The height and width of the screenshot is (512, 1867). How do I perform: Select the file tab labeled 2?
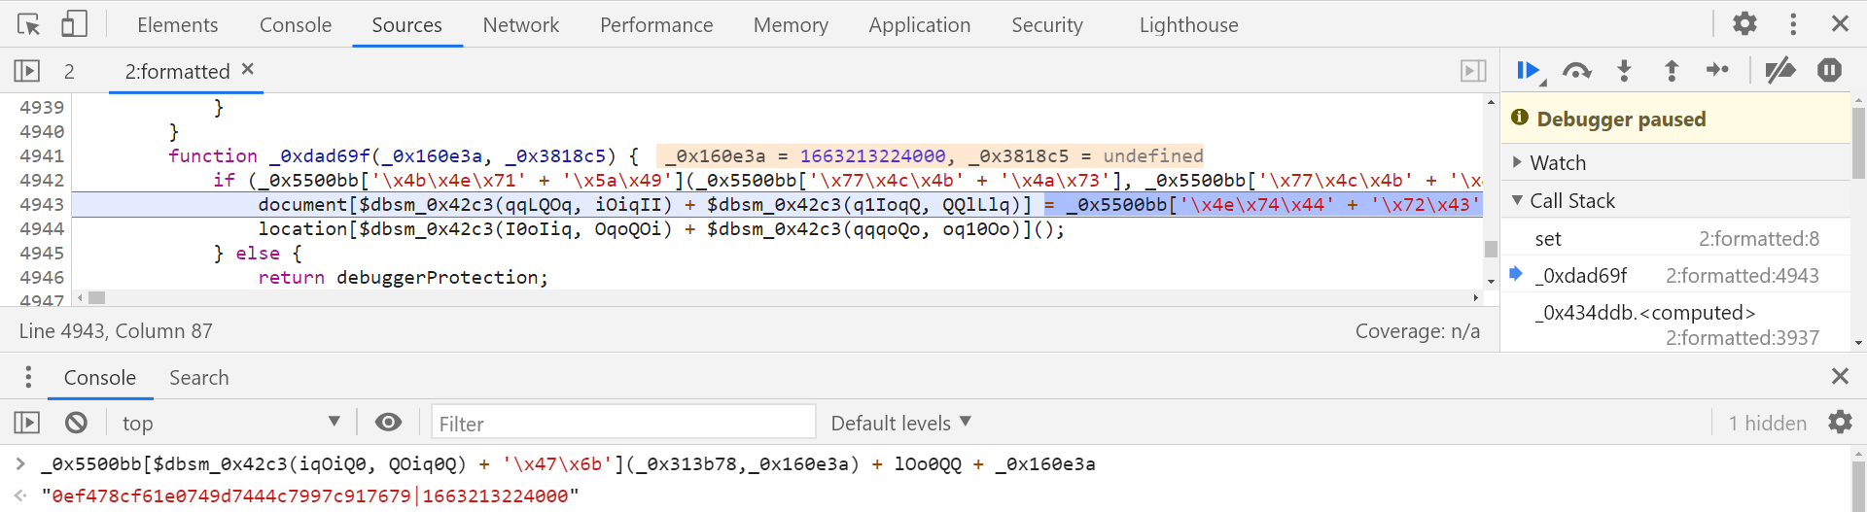69,71
